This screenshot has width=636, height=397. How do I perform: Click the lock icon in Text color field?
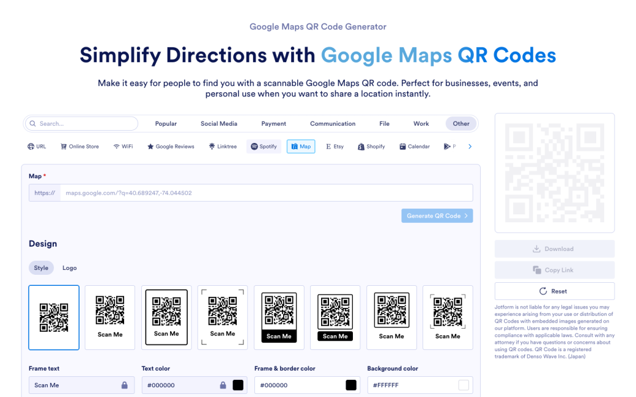(223, 385)
